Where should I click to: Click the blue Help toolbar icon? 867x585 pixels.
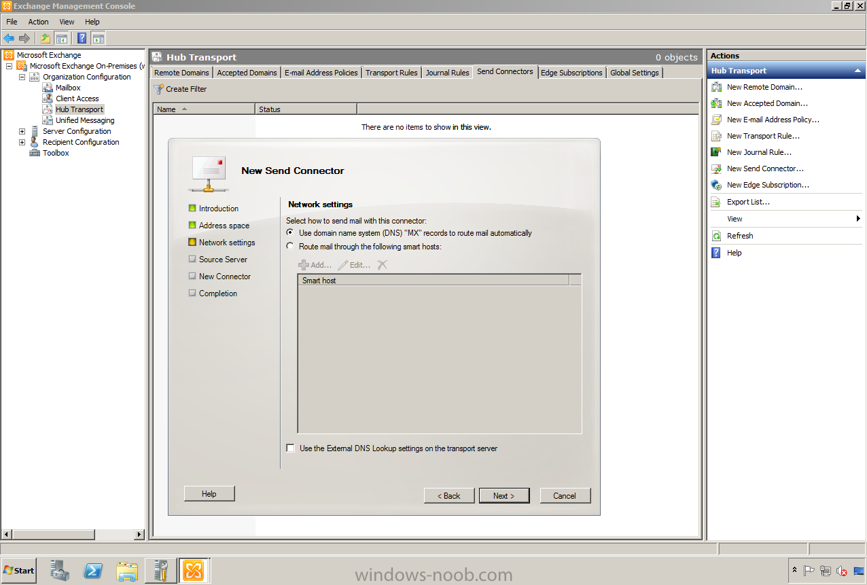[x=82, y=38]
